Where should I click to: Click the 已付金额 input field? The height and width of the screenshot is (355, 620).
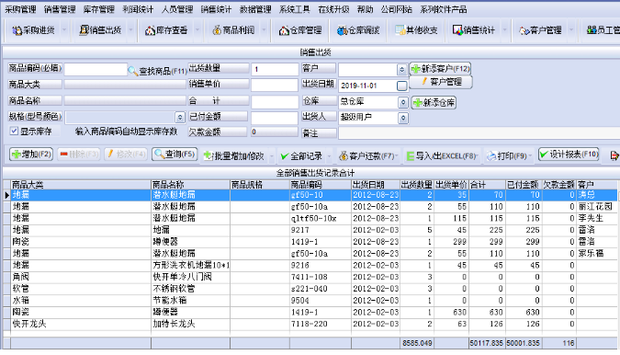pos(275,118)
